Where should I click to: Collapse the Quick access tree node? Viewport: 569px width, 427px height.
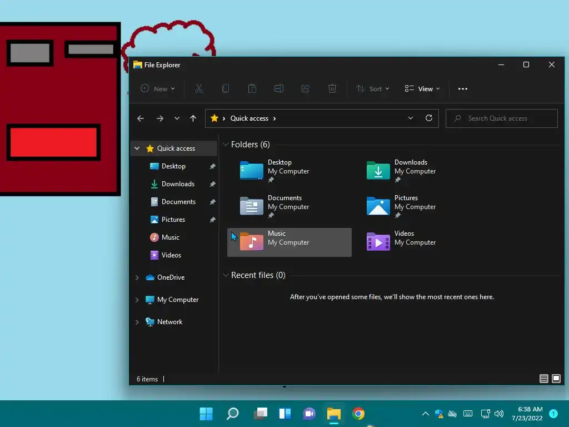coord(137,148)
